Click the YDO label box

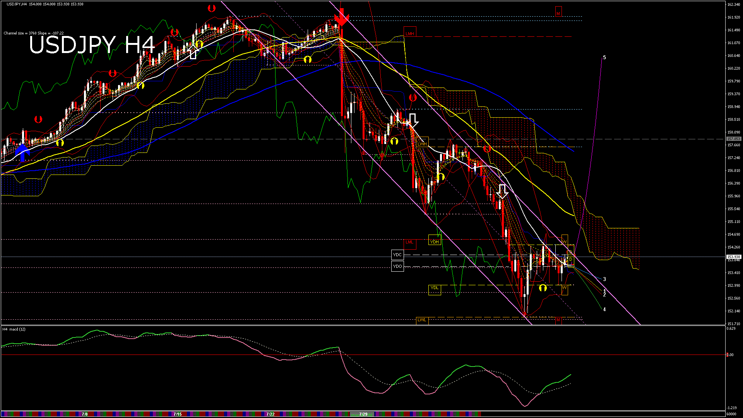pos(397,266)
